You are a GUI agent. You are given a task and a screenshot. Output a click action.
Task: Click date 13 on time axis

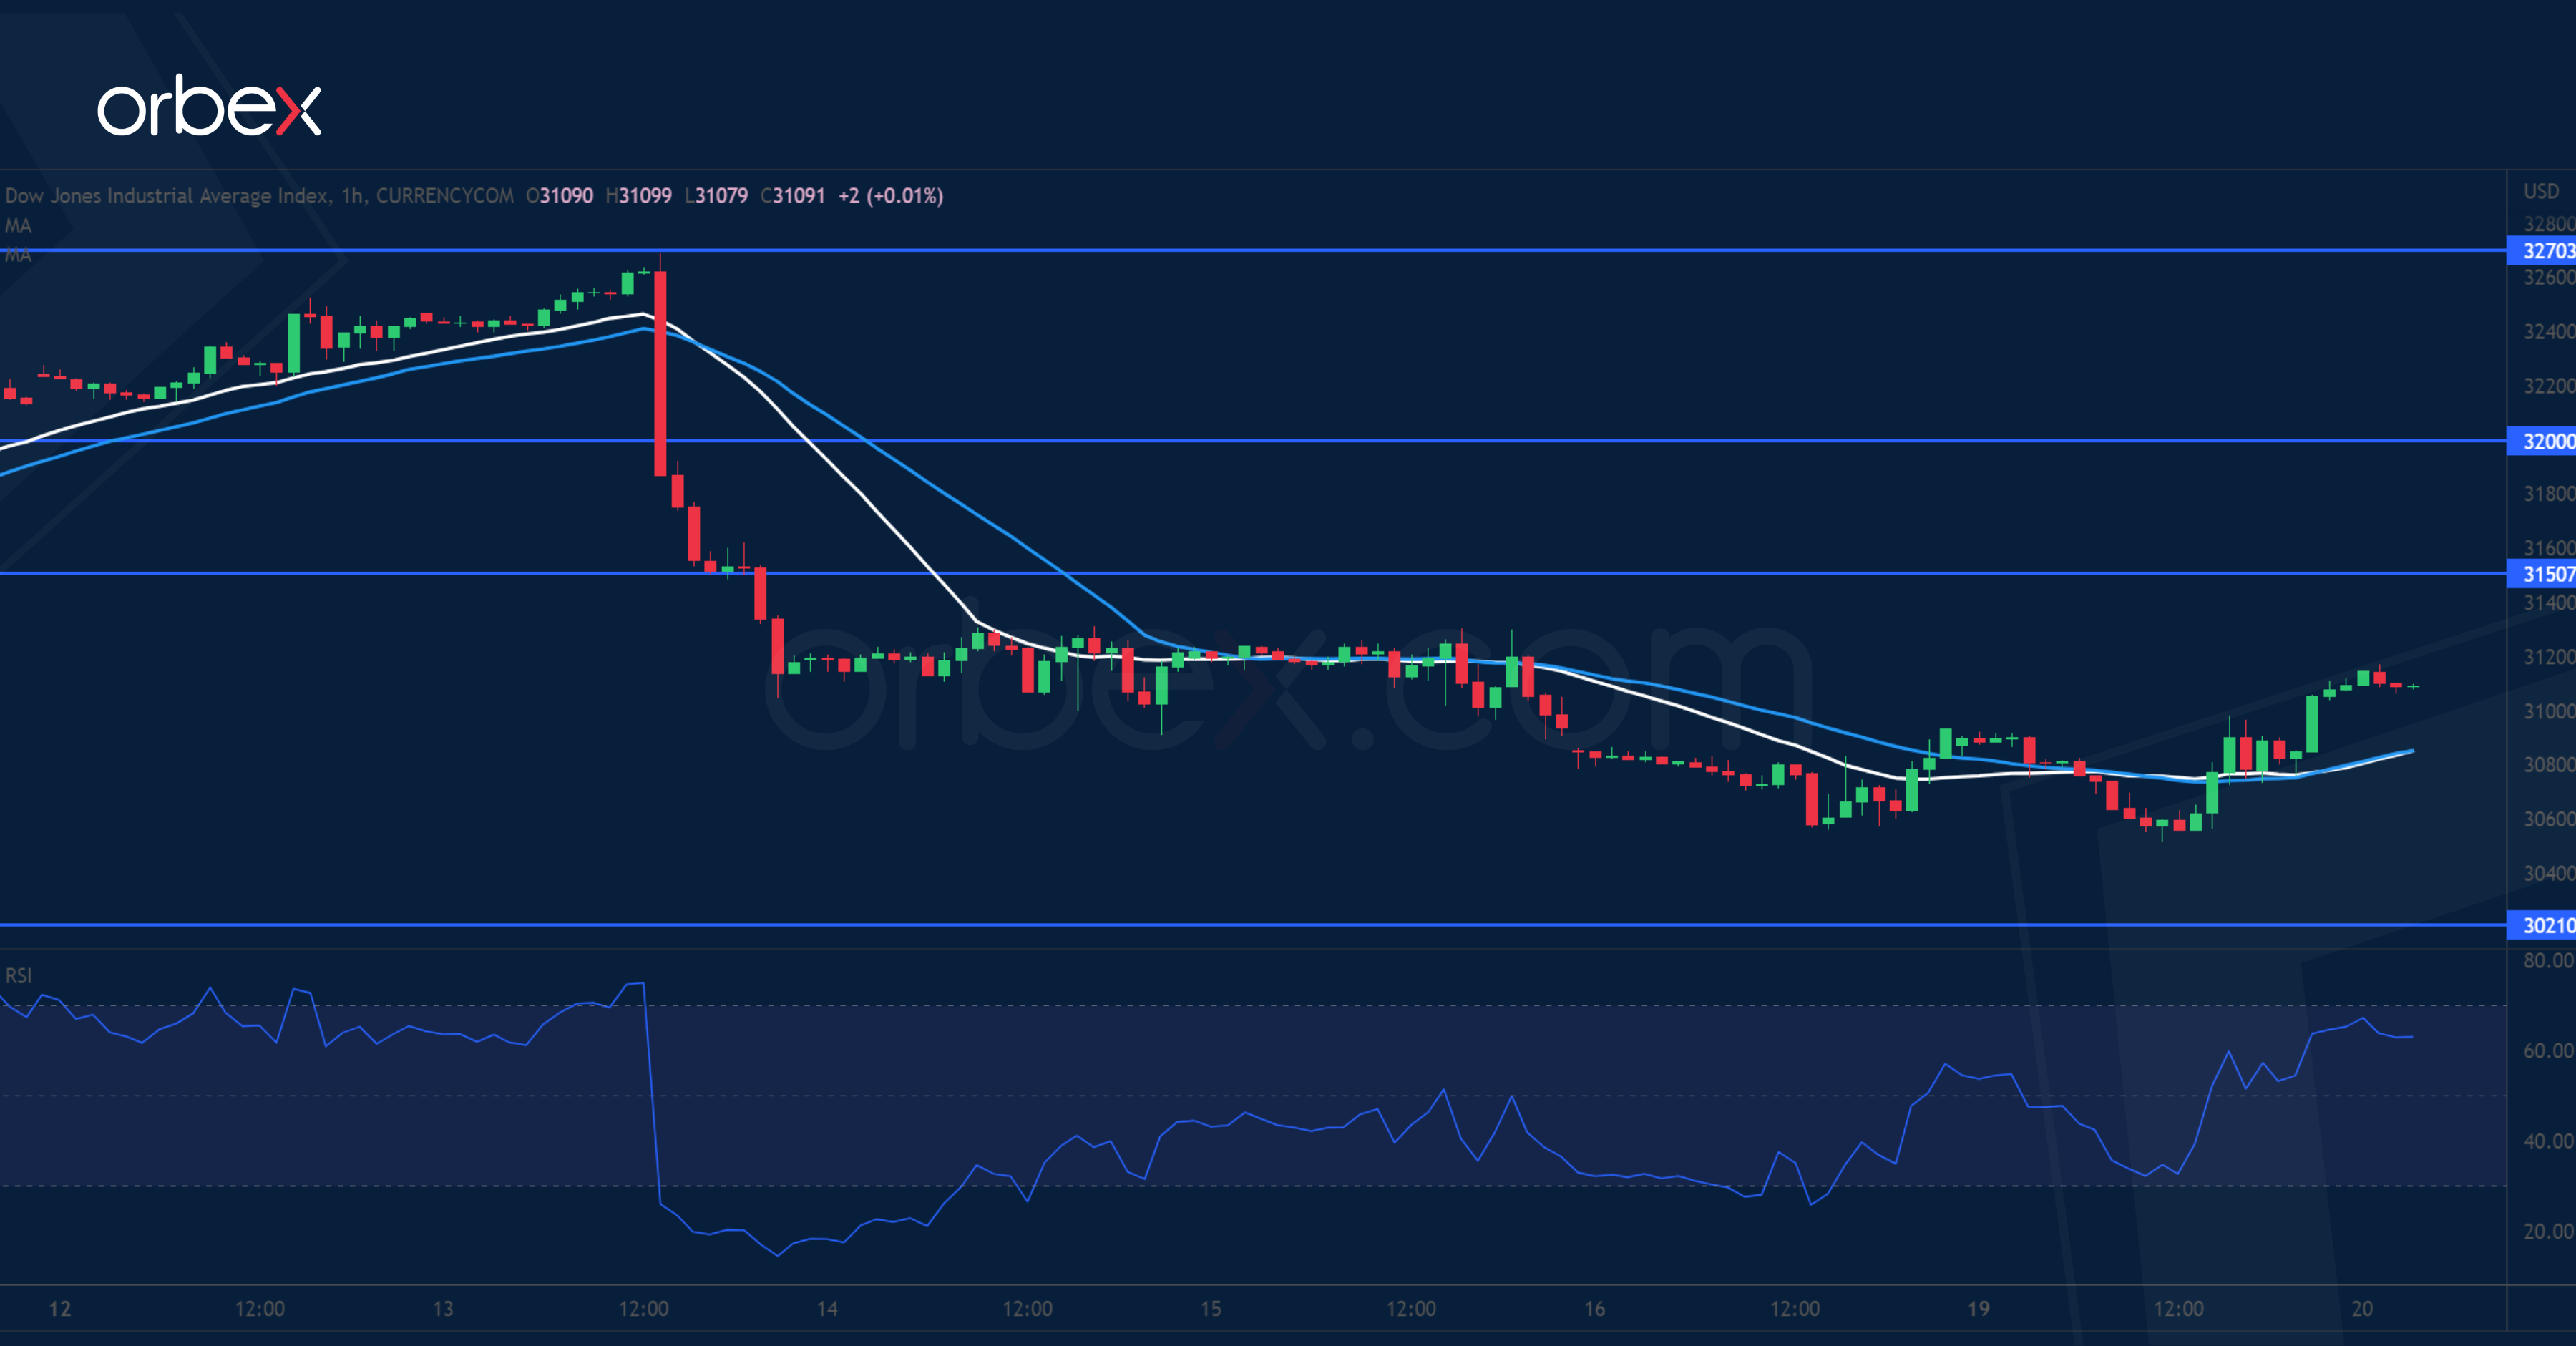(x=443, y=1308)
